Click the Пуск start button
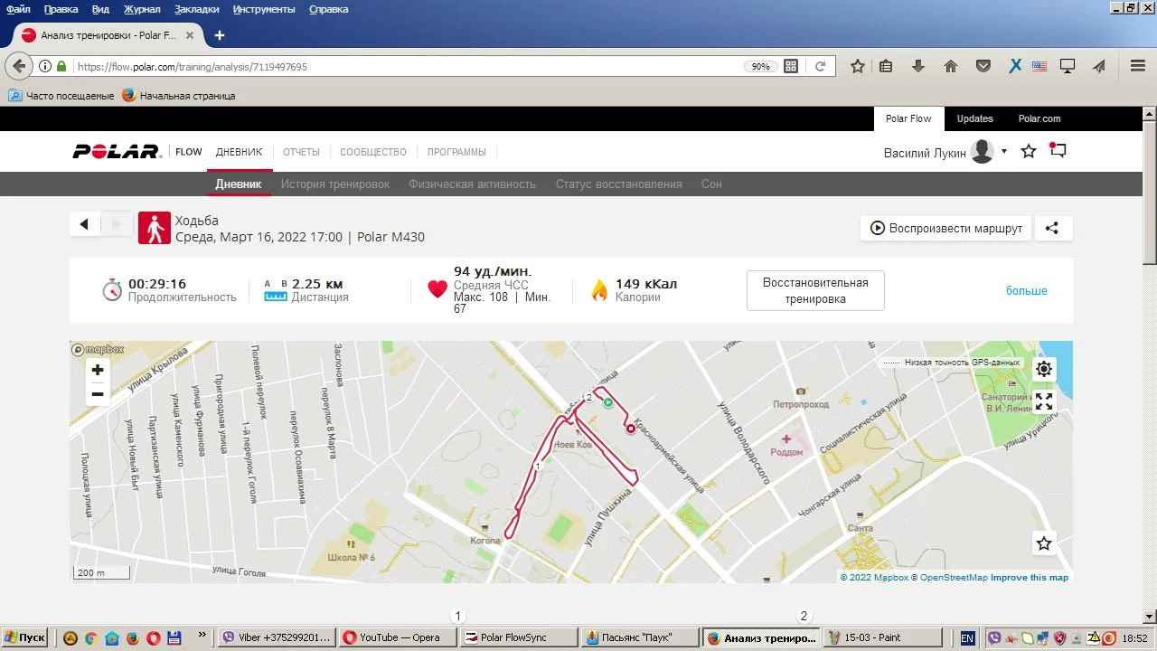The height and width of the screenshot is (651, 1157). coord(25,637)
